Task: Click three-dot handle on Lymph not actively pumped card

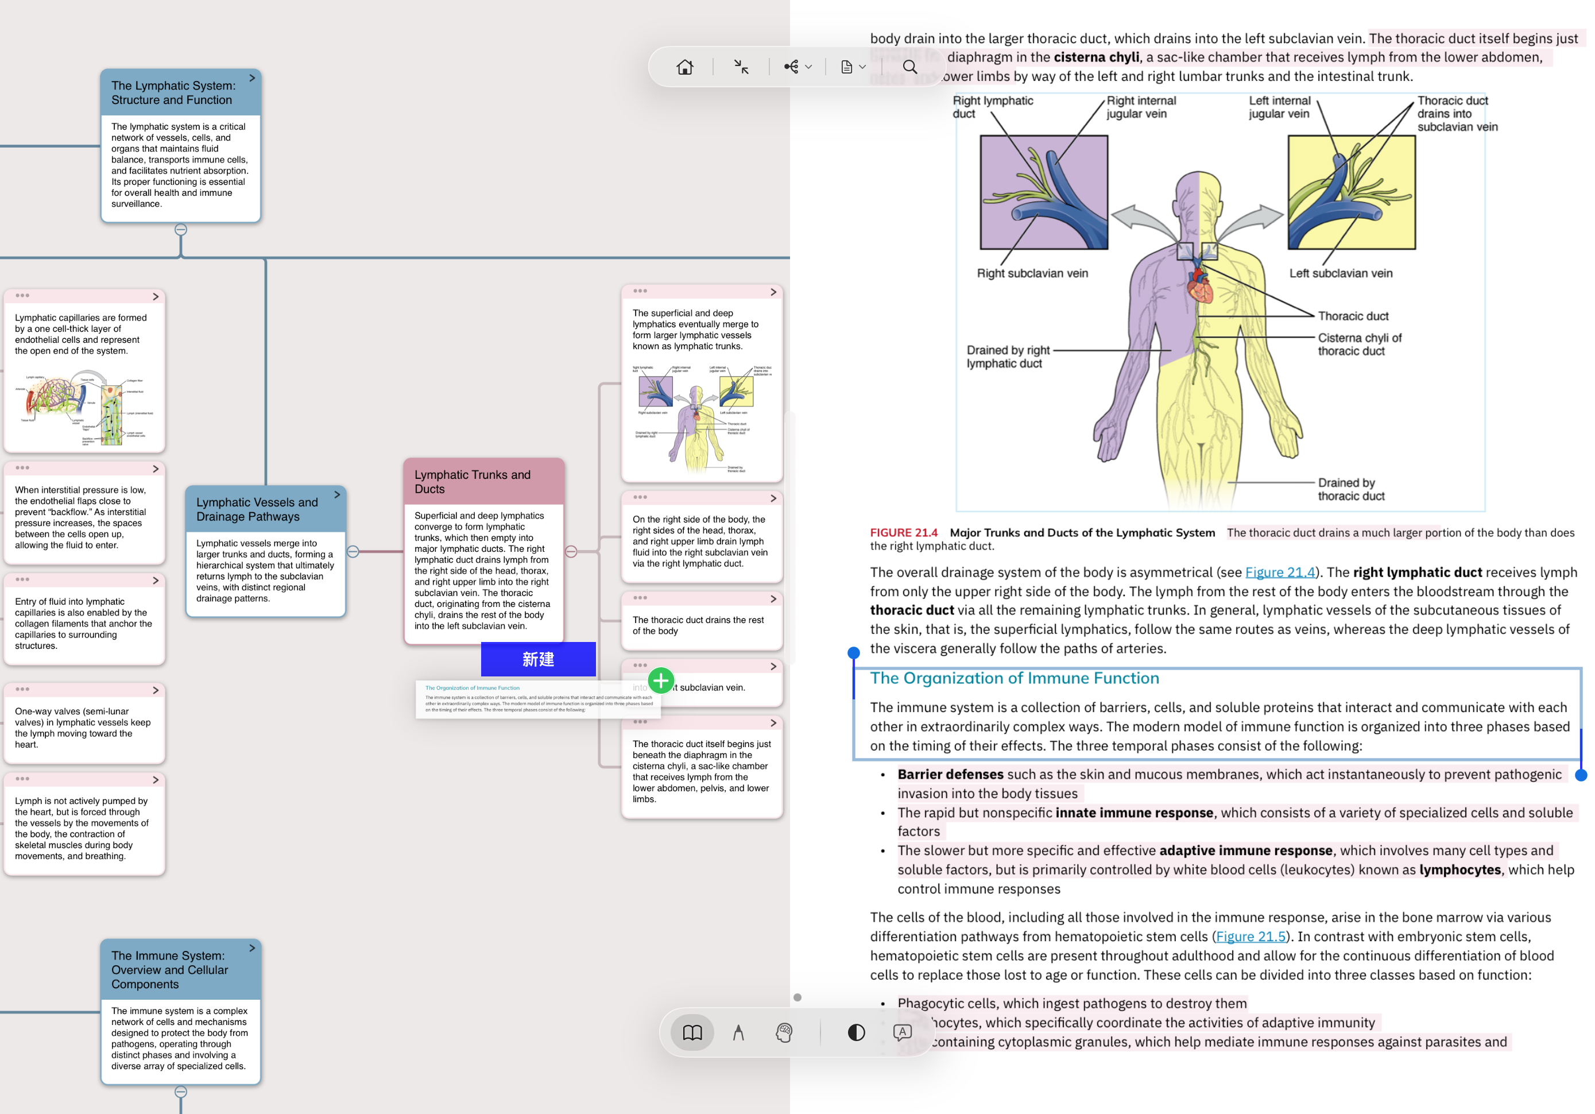Action: (x=22, y=778)
